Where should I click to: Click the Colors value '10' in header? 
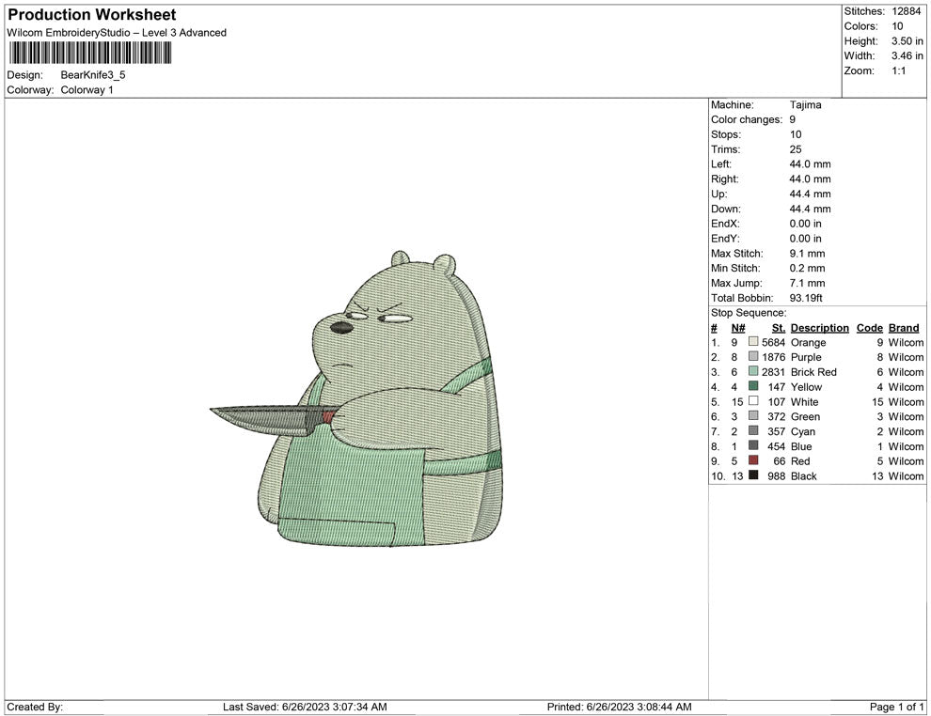click(x=897, y=26)
